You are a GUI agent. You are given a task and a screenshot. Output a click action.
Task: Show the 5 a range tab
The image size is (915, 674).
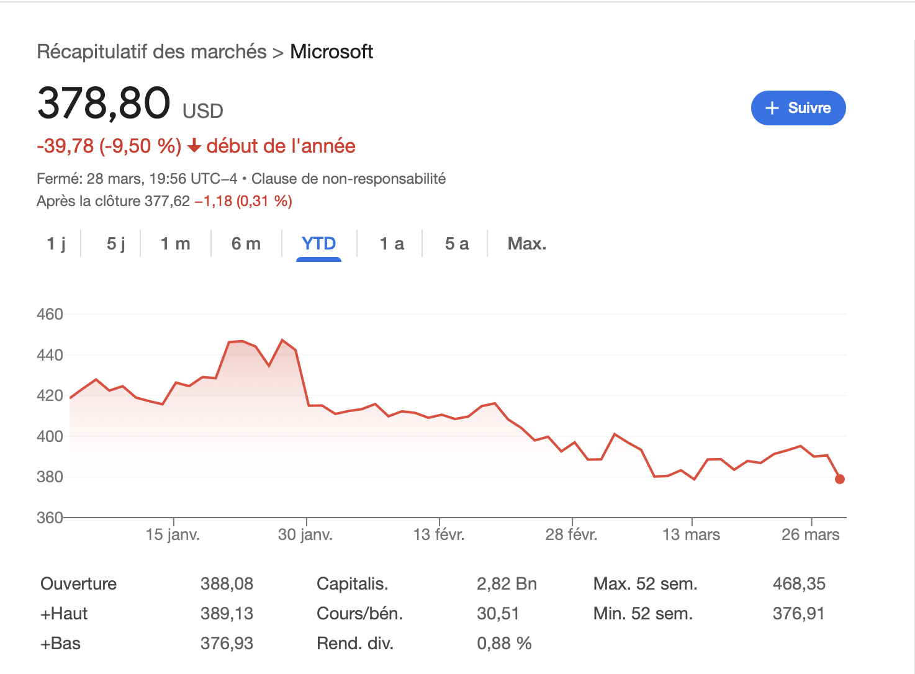[x=457, y=243]
